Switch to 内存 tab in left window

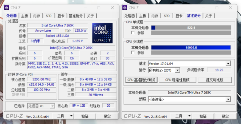(37, 16)
